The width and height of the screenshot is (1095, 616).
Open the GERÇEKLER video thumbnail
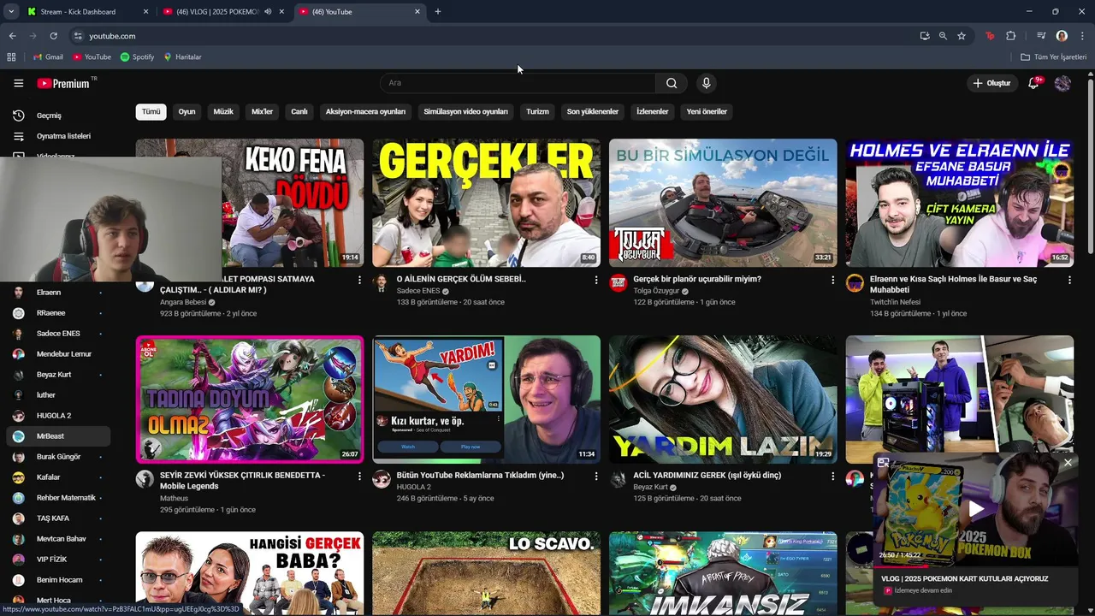(486, 203)
